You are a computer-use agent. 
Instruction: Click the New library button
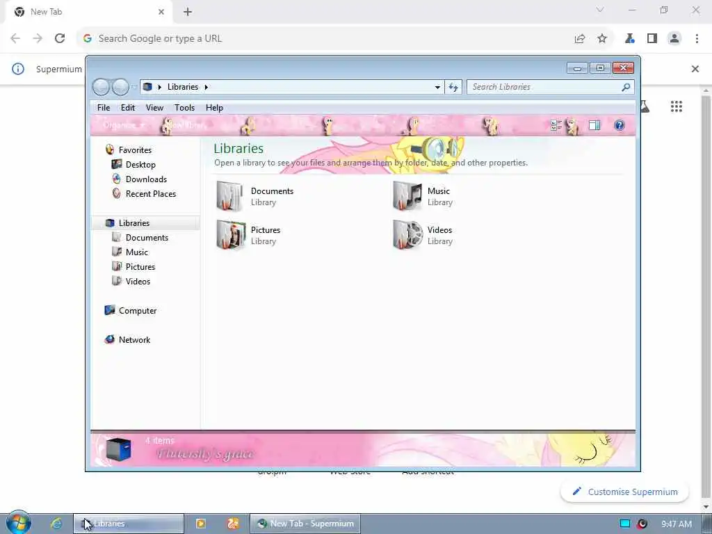tap(186, 125)
